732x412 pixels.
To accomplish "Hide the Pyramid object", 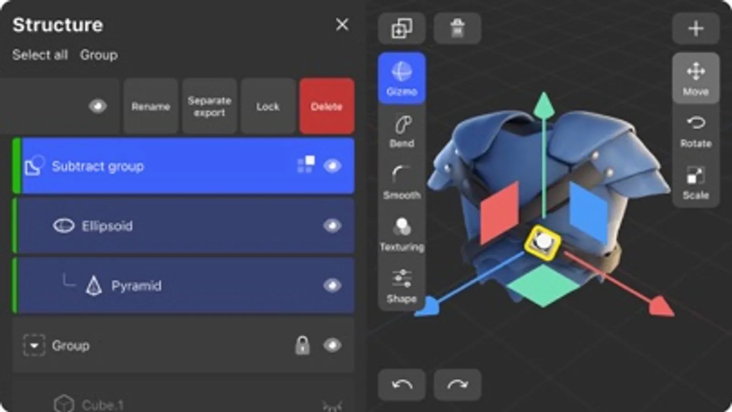I will [332, 286].
